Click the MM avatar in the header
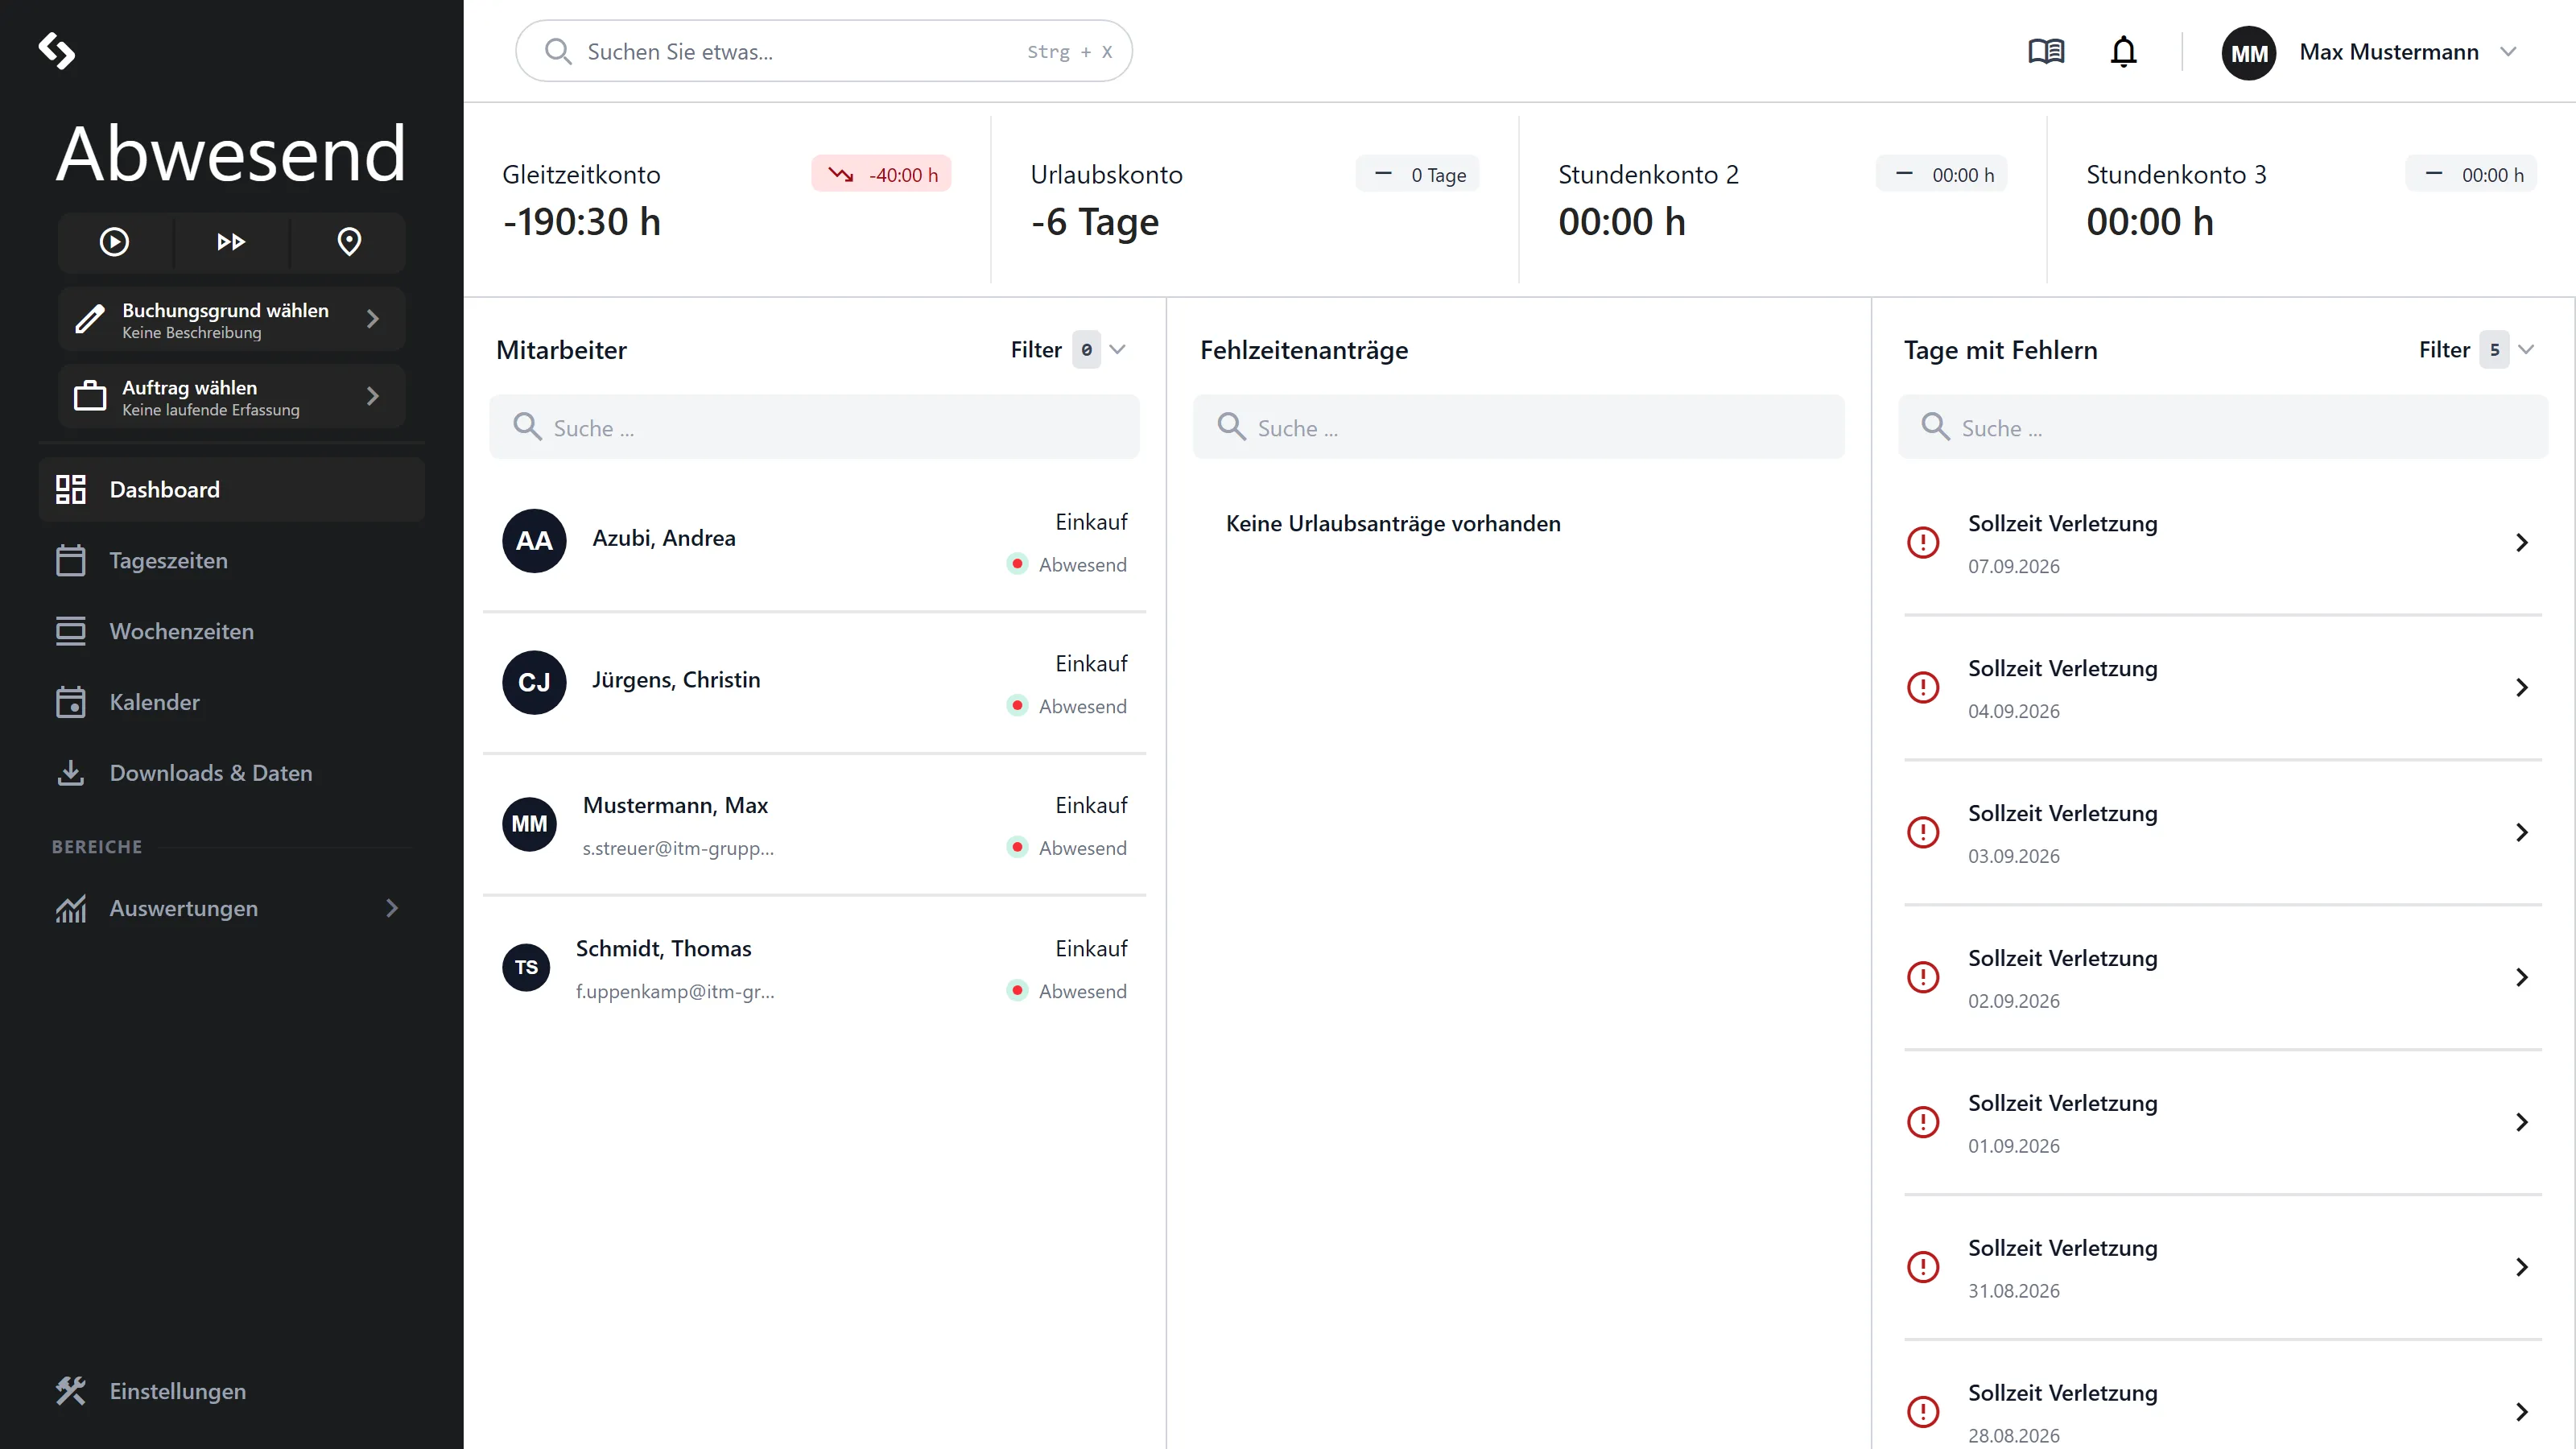This screenshot has width=2576, height=1449. [2249, 53]
